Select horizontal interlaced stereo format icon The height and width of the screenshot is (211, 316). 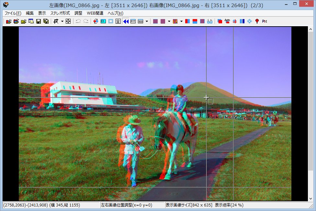155,21
